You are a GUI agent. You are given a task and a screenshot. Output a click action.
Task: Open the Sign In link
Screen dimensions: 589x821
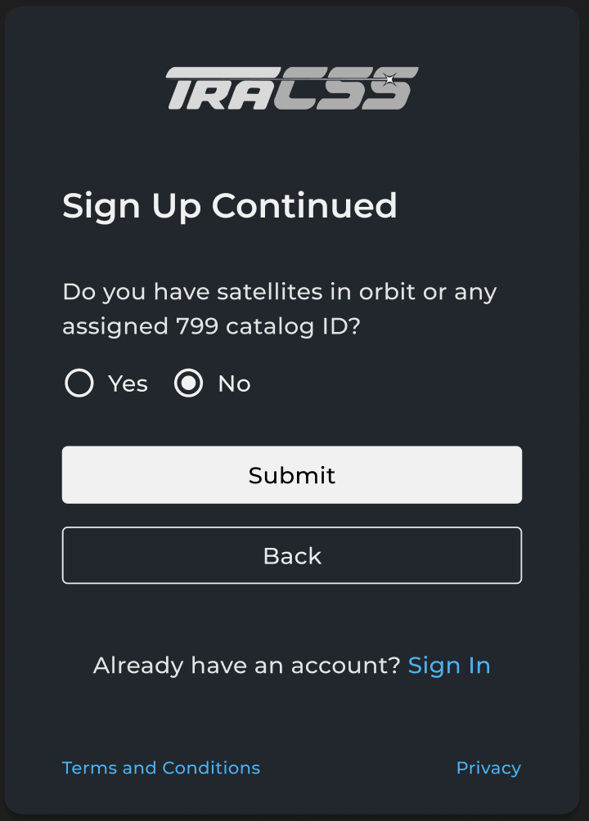tap(449, 666)
